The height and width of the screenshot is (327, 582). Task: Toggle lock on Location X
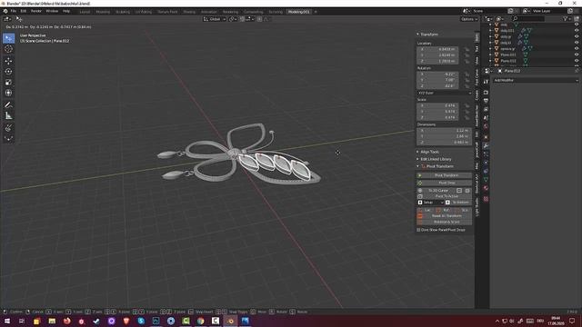[x=467, y=49]
